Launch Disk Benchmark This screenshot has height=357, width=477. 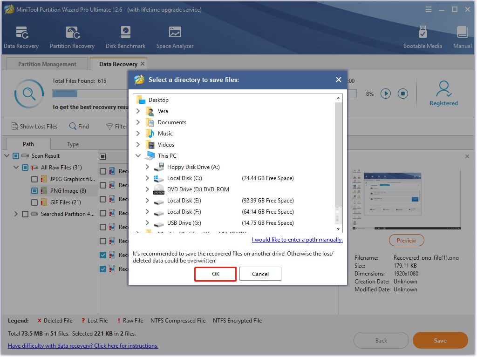click(x=125, y=37)
